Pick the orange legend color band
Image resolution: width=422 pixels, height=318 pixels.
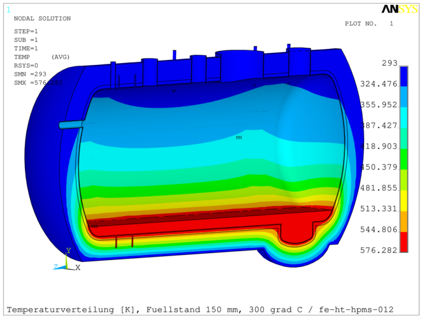(404, 221)
